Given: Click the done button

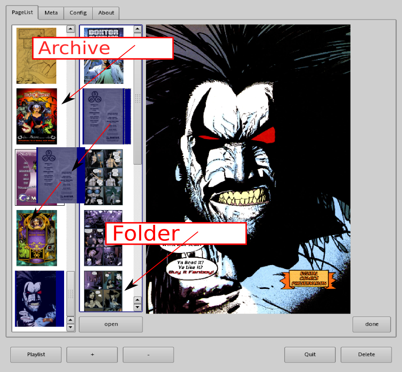Looking at the screenshot, I should 372,324.
